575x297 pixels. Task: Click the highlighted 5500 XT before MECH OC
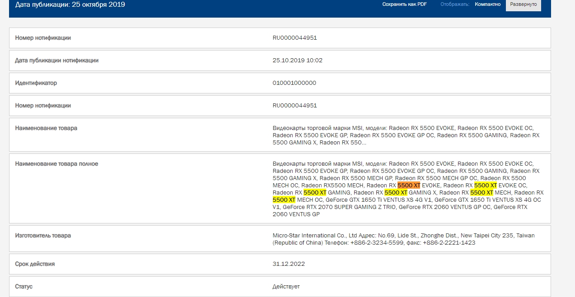pos(284,200)
